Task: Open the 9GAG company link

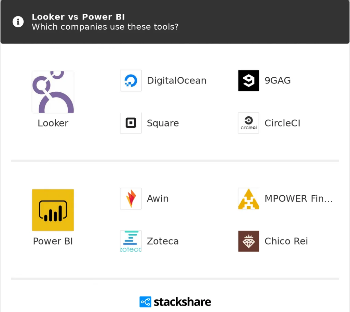Action: pyautogui.click(x=278, y=81)
